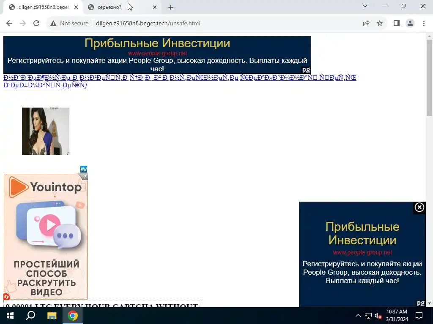Open www.people-group.net link in popup ad
This screenshot has height=324, width=433.
[362, 252]
